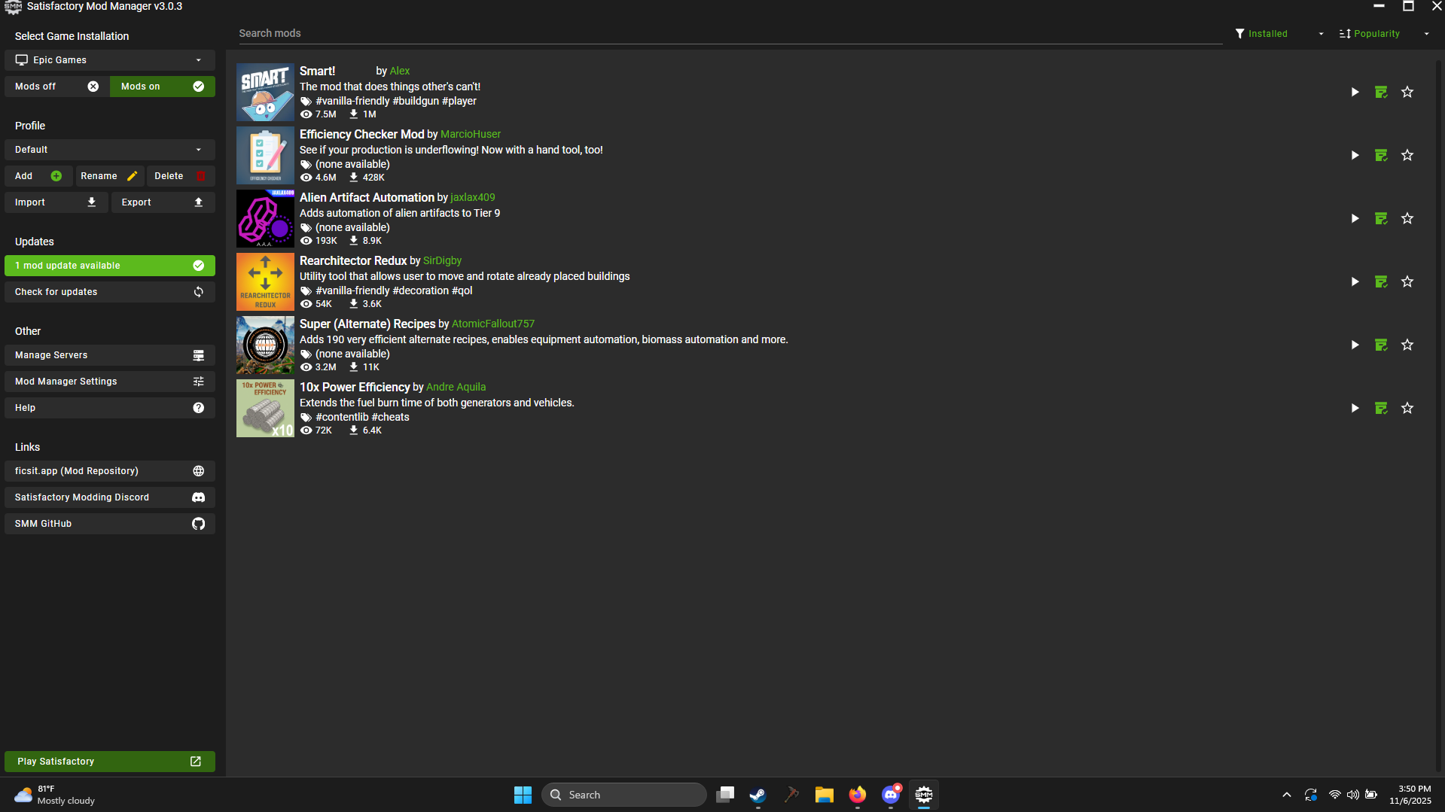Launch game with Play Satisfactory
1445x812 pixels.
coord(110,762)
